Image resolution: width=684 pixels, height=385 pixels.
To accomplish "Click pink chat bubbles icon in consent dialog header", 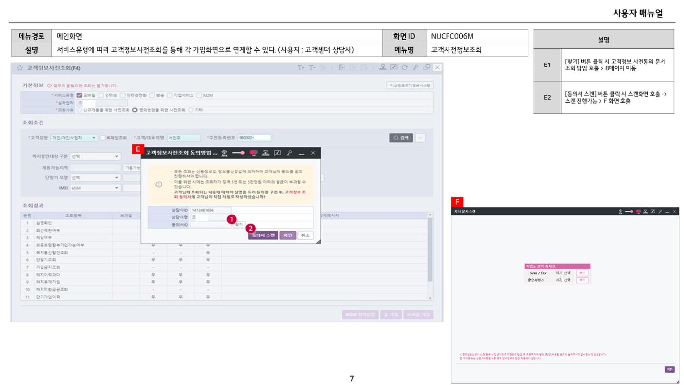I will click(254, 153).
